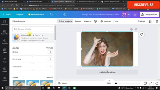Click the Saturação slider handle
The image size is (160, 90).
click(x=33, y=70)
